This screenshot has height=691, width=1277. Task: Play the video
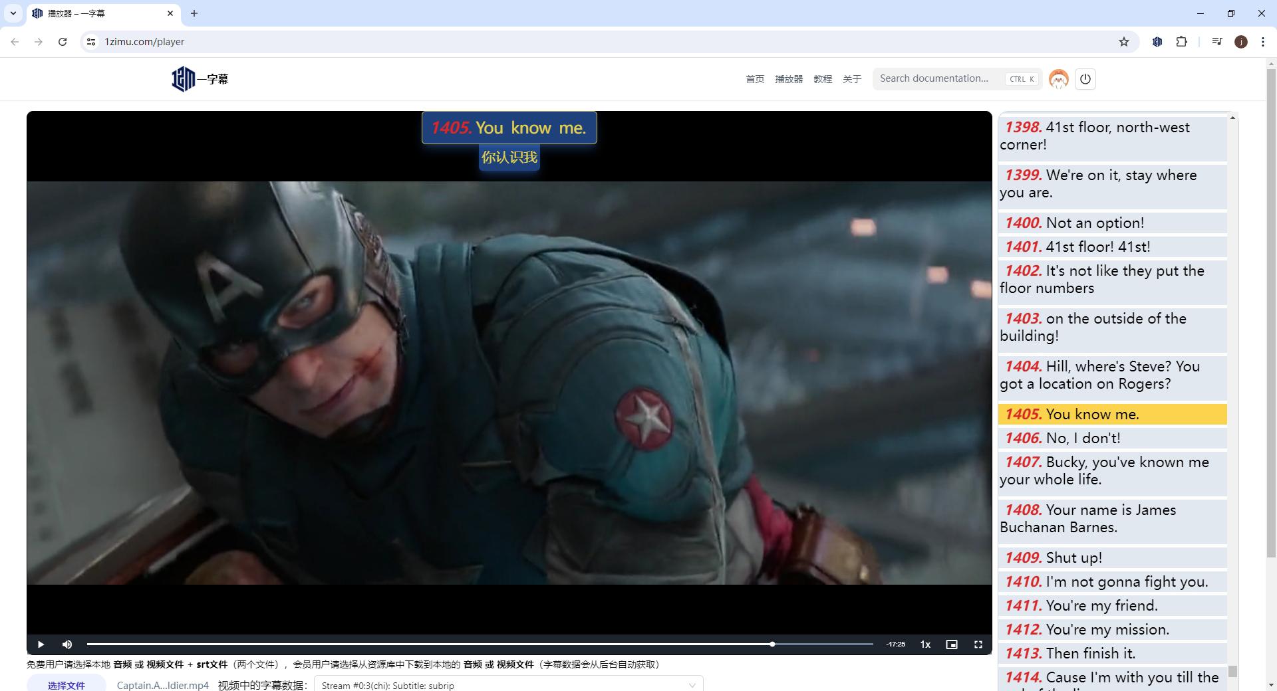(x=41, y=644)
